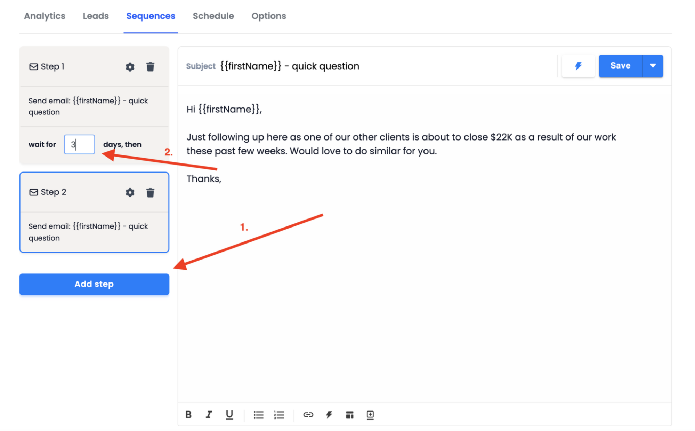
Task: Select the envelope icon on Step 2
Action: coord(33,192)
